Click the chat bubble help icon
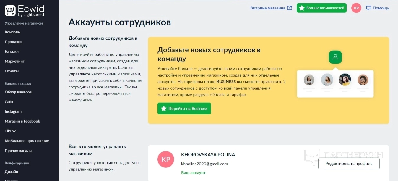Image resolution: width=398 pixels, height=181 pixels. tap(368, 8)
